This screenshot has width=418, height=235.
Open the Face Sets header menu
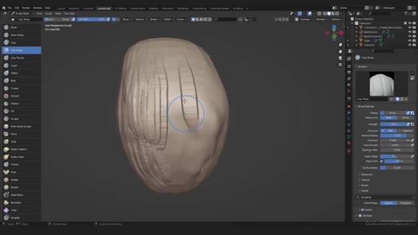click(x=69, y=13)
